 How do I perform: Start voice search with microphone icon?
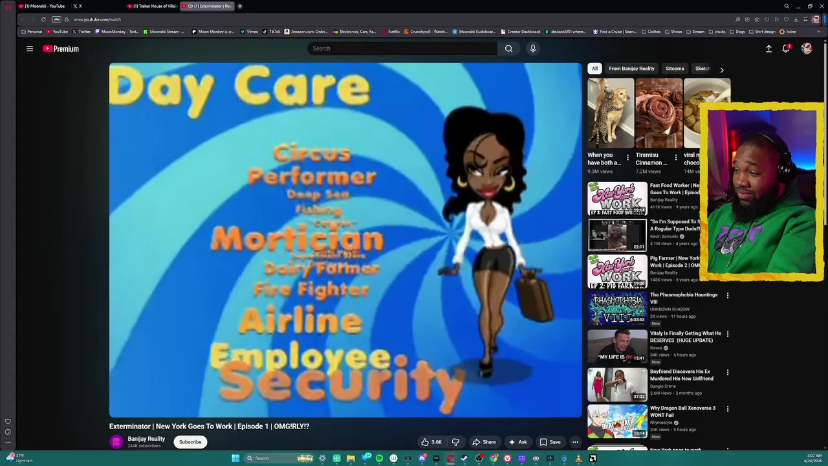pos(532,49)
